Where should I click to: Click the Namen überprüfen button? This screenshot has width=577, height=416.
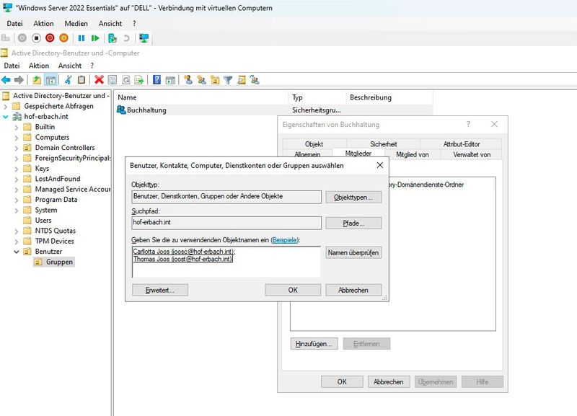click(x=353, y=253)
